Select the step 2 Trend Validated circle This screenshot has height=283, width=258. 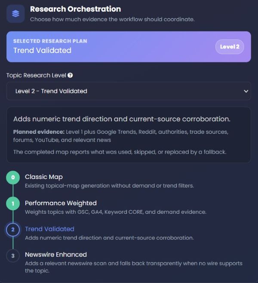(13, 230)
